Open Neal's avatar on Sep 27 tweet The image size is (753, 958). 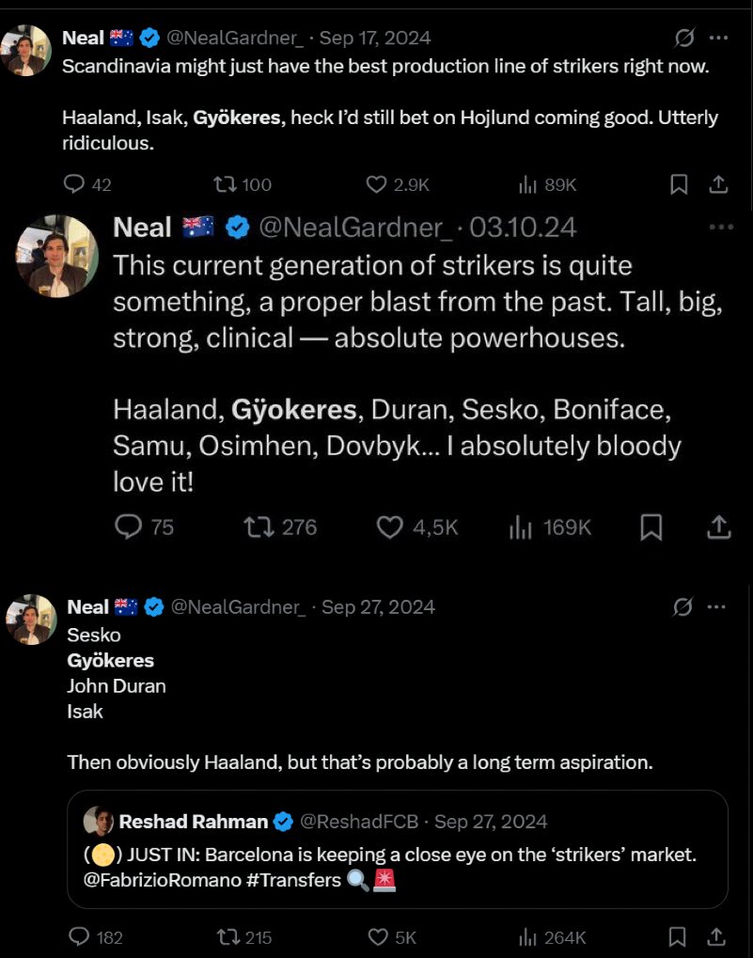pyautogui.click(x=32, y=620)
